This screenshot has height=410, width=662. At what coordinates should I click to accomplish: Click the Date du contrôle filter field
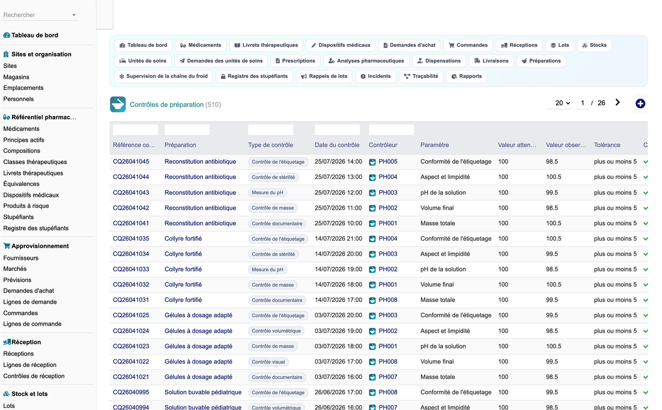pos(337,130)
